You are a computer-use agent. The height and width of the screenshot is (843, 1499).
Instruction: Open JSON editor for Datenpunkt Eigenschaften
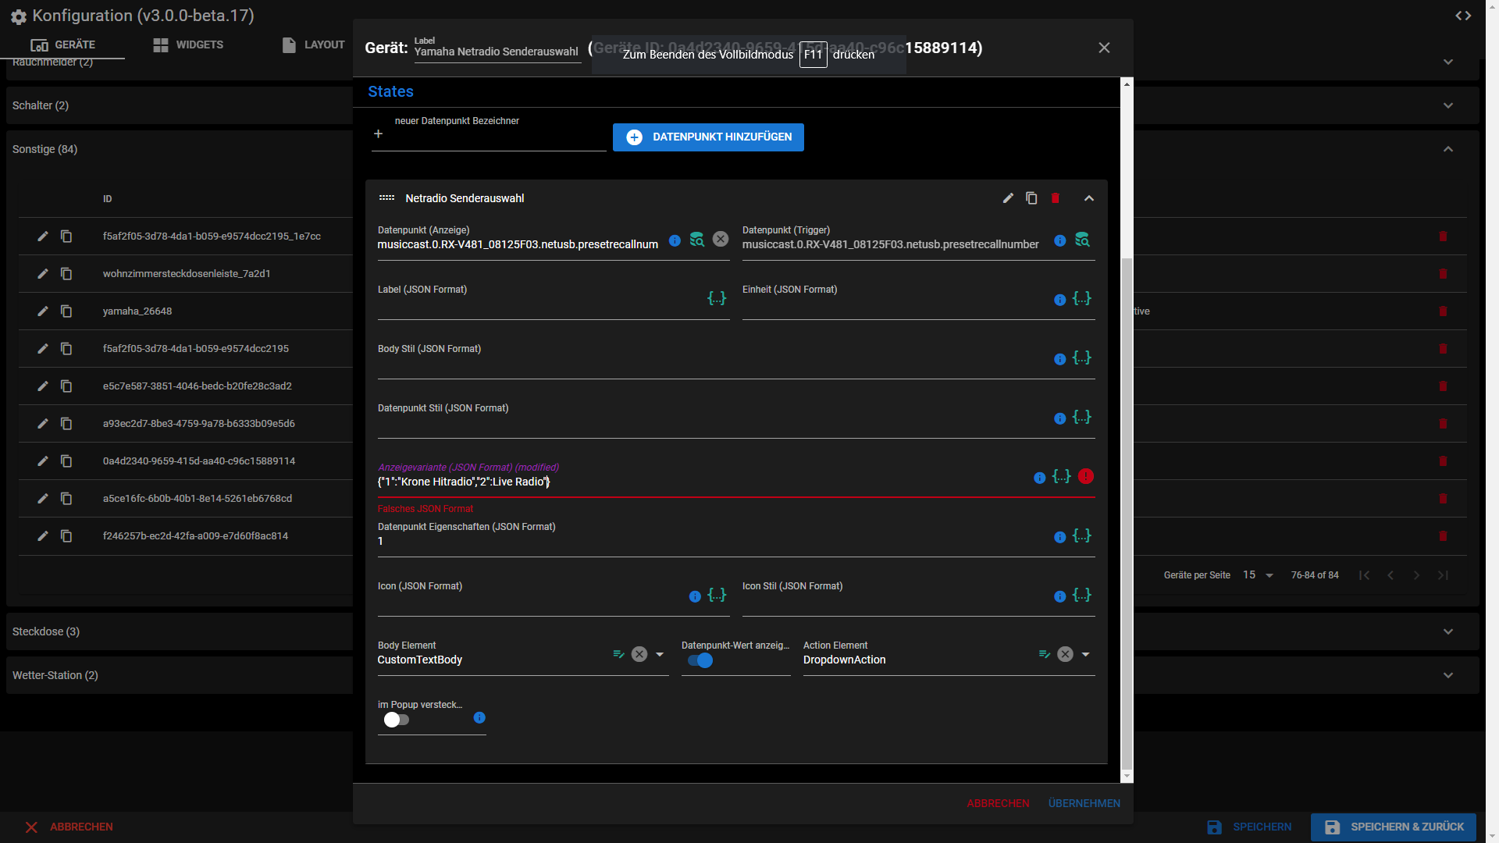tap(1081, 535)
